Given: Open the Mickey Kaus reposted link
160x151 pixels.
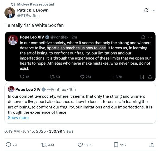Looking at the screenshot, I should [x=36, y=4].
